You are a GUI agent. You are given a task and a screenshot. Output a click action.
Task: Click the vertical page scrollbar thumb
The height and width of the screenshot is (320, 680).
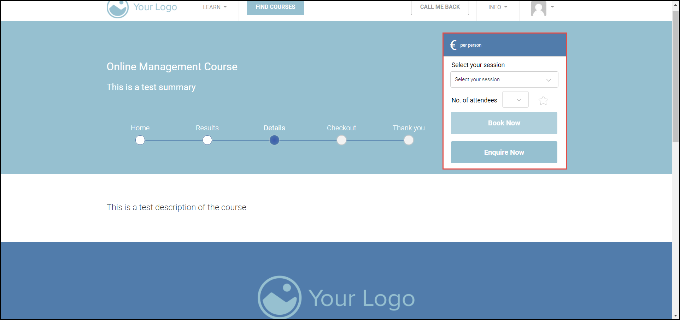pos(675,76)
